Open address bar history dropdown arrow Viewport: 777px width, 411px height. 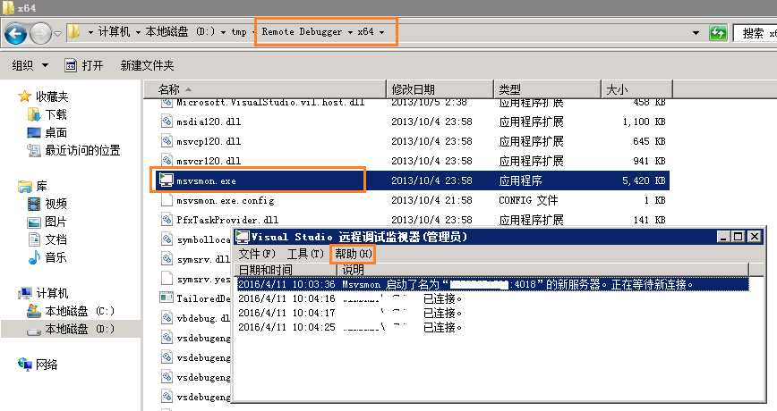coord(696,33)
